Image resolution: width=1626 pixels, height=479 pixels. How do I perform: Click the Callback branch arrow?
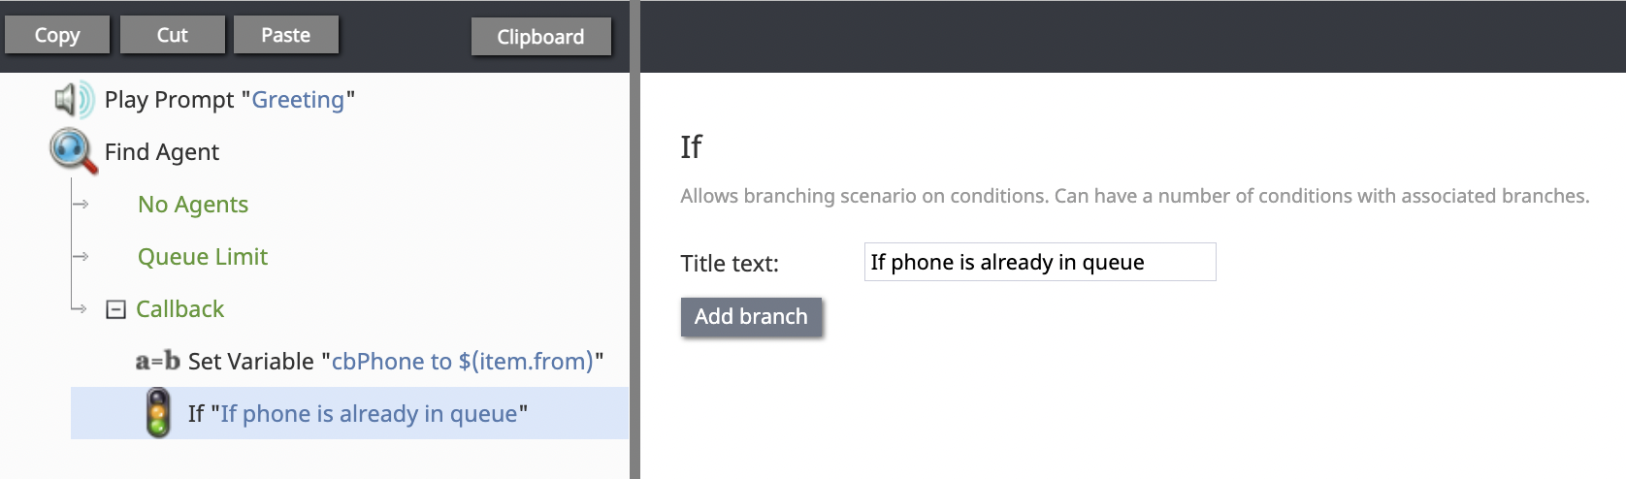(x=81, y=309)
